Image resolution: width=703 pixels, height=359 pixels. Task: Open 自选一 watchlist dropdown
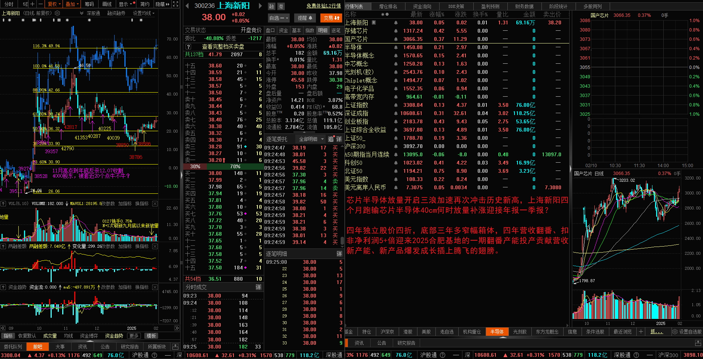click(x=279, y=18)
